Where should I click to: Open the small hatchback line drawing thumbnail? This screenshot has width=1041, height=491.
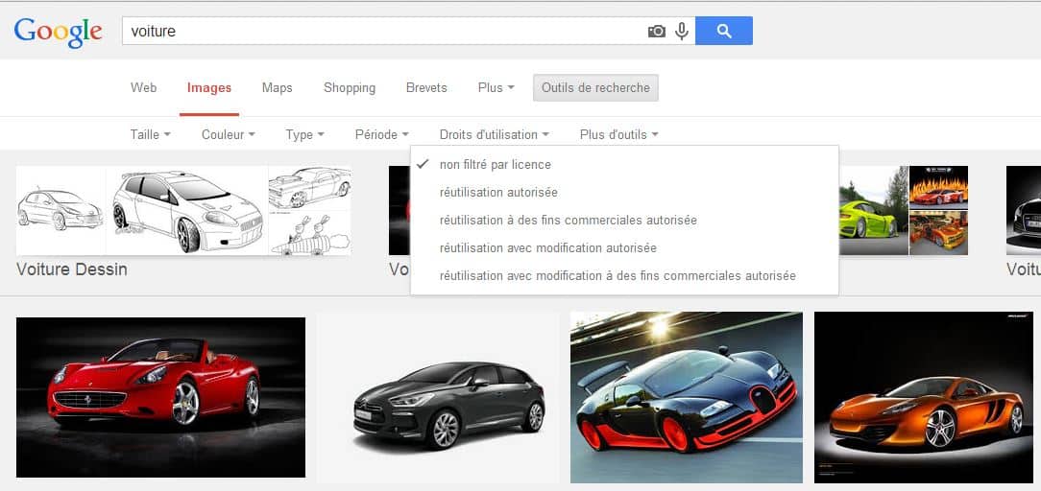coord(61,210)
